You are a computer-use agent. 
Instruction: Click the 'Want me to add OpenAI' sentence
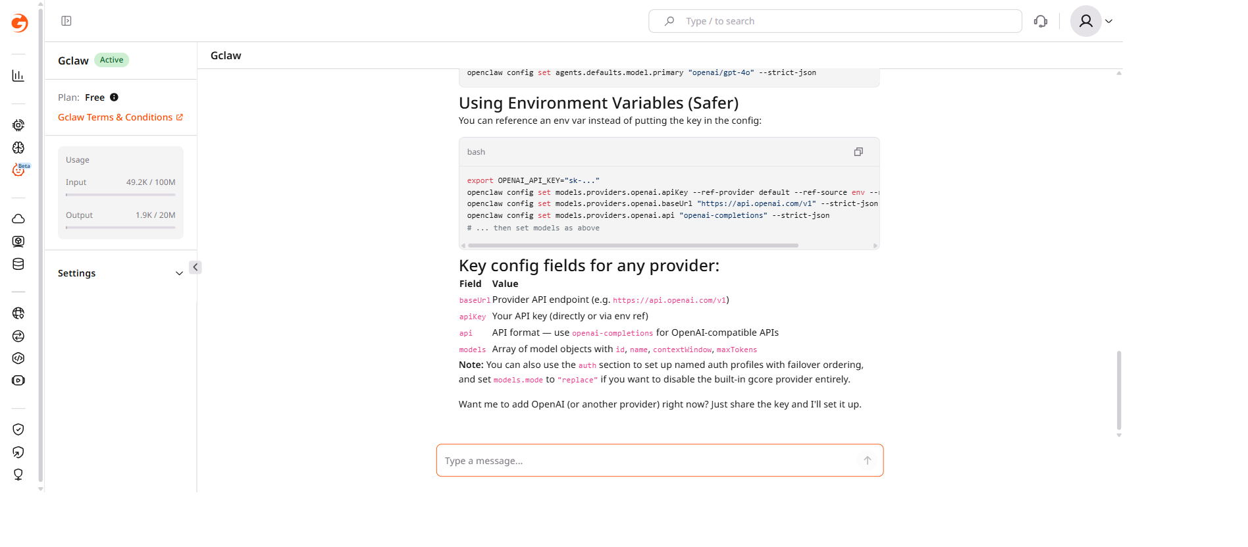tap(660, 404)
